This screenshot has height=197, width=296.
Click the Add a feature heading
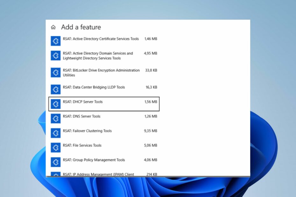pyautogui.click(x=81, y=27)
